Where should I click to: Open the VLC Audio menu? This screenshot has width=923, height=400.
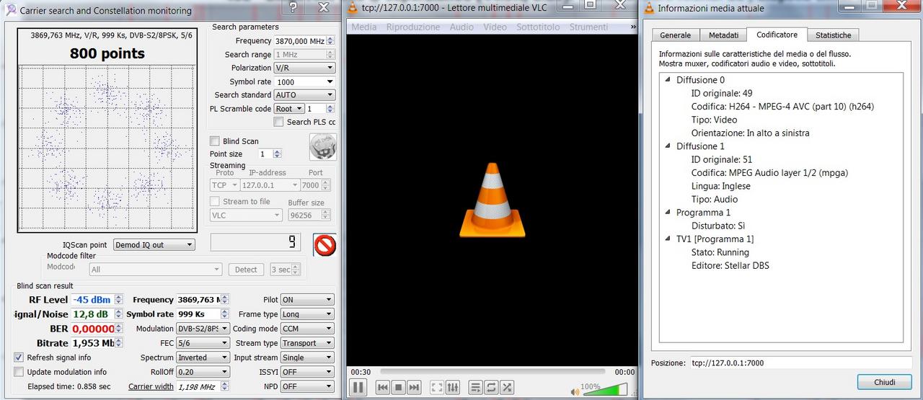pos(461,27)
